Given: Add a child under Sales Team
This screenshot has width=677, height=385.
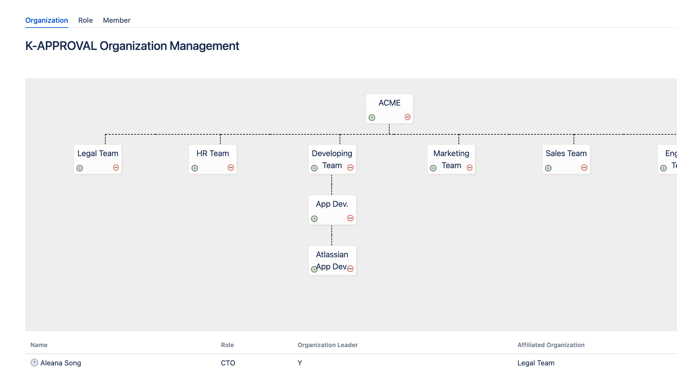Looking at the screenshot, I should (x=548, y=168).
